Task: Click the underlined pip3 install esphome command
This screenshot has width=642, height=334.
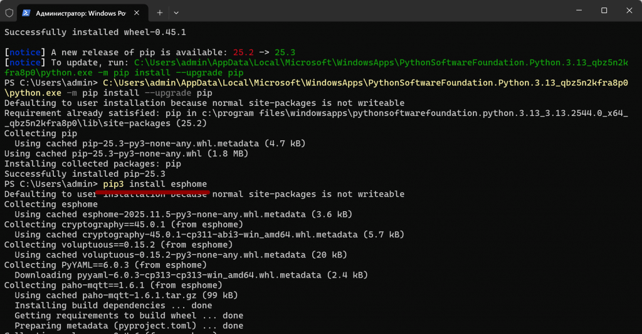Action: [x=155, y=184]
